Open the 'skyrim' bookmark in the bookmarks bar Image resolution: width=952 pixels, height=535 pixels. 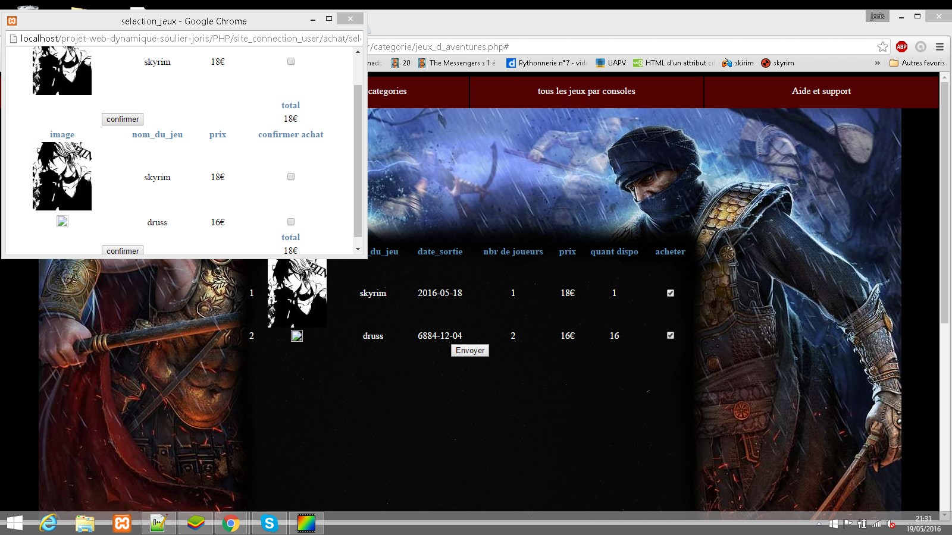[778, 63]
